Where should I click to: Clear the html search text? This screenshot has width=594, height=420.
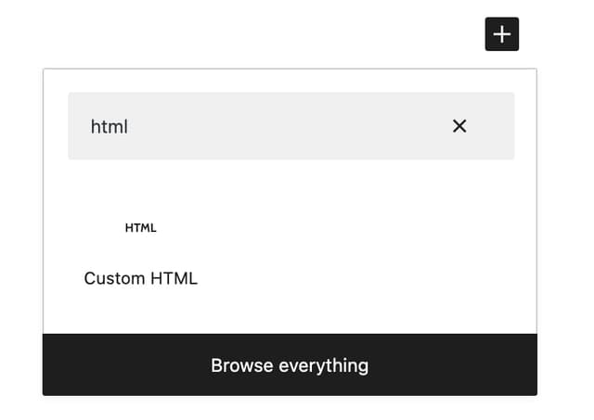459,126
